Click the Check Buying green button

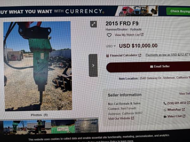coord(178,11)
